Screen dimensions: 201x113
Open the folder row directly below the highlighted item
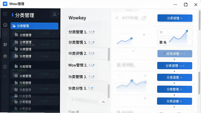[x=34, y=35]
